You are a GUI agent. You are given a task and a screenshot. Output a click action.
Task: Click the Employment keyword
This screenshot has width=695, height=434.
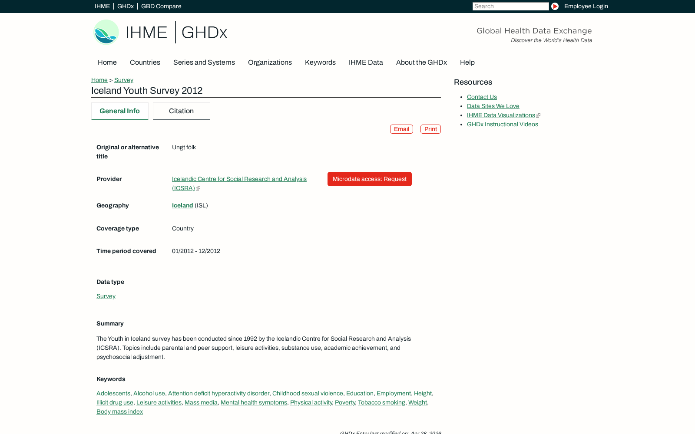(394, 393)
